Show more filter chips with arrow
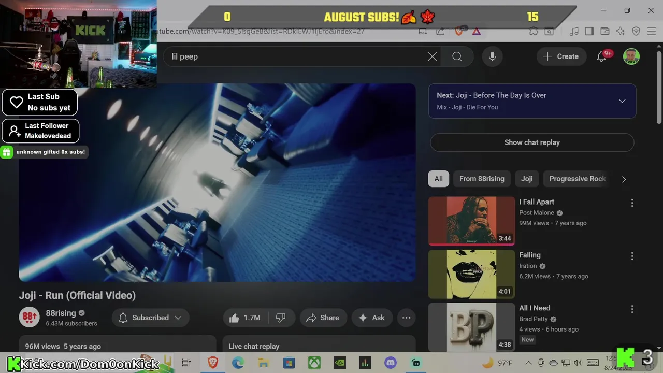 click(624, 179)
